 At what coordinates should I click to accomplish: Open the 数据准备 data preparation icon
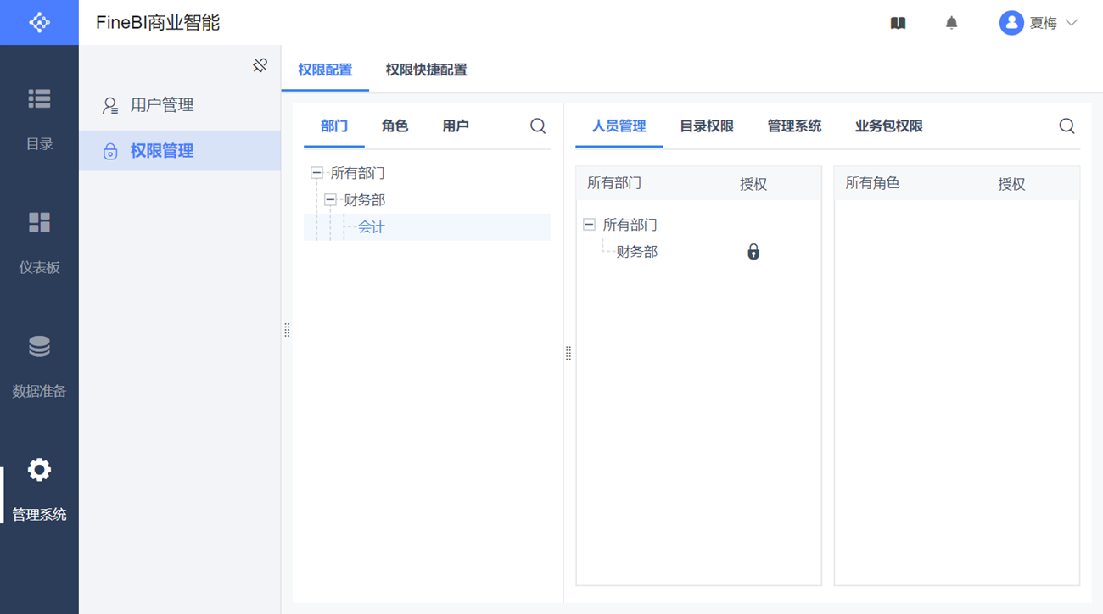(x=39, y=346)
